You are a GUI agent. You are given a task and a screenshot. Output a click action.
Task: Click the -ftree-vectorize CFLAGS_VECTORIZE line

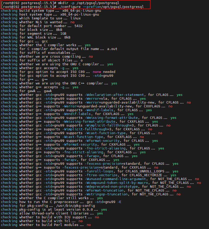89,175
